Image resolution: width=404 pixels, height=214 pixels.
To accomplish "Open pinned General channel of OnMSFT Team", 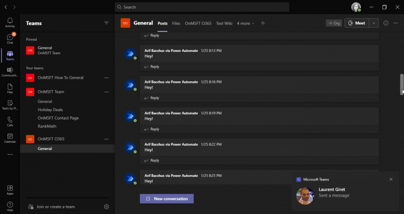I will [x=67, y=50].
